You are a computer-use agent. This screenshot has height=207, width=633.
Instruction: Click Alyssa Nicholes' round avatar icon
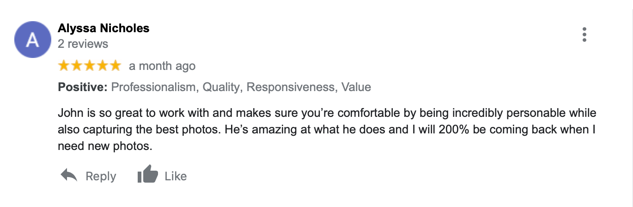click(33, 40)
